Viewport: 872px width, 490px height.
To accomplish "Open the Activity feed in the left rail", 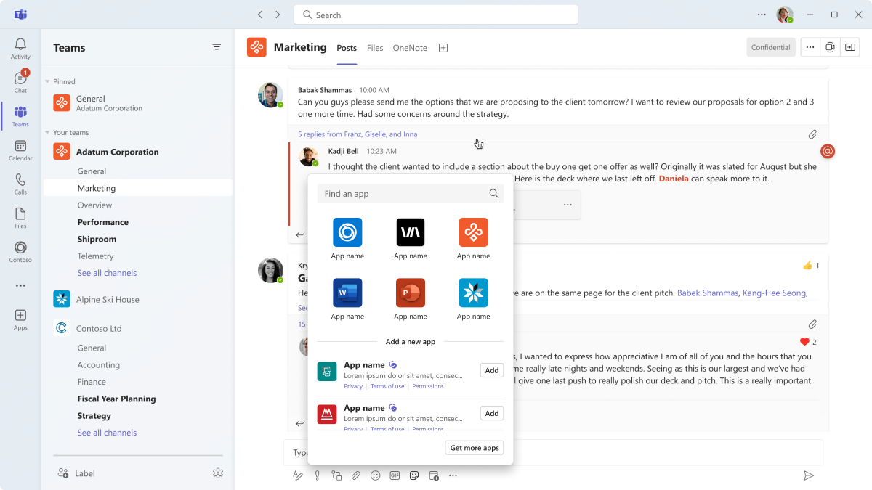I will point(20,49).
